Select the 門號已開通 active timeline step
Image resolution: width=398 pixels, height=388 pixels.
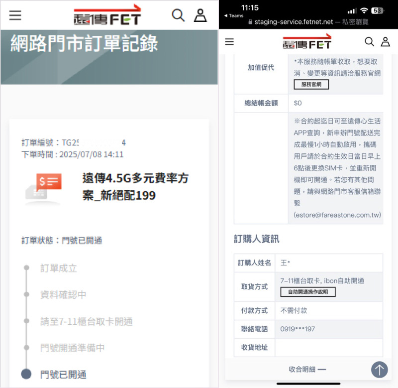(63, 375)
